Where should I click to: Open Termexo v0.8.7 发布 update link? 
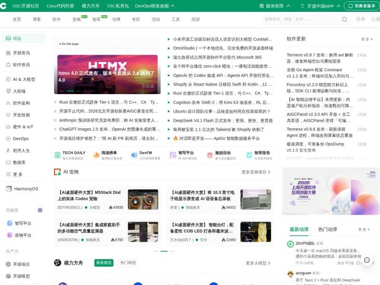tap(320, 58)
